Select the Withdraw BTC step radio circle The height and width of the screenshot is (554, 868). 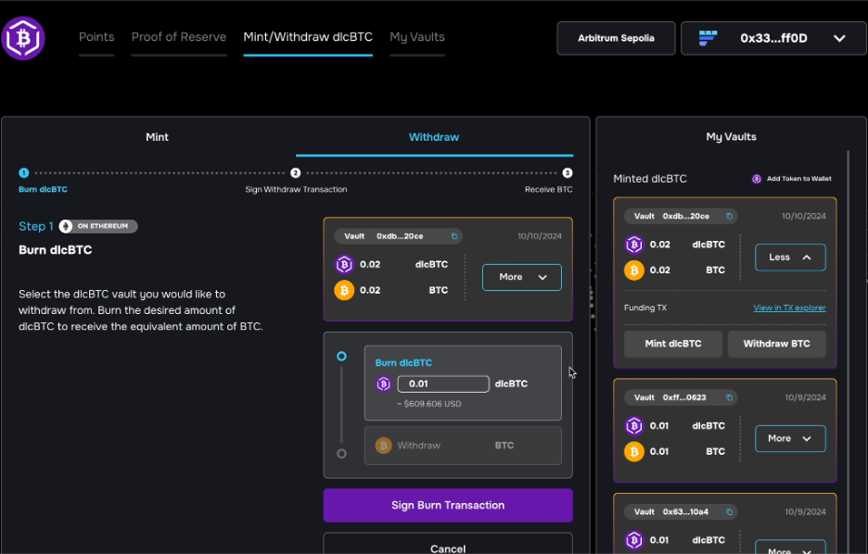(341, 453)
